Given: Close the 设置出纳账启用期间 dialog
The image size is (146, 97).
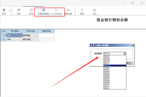Looking at the screenshot, I should [133, 45].
